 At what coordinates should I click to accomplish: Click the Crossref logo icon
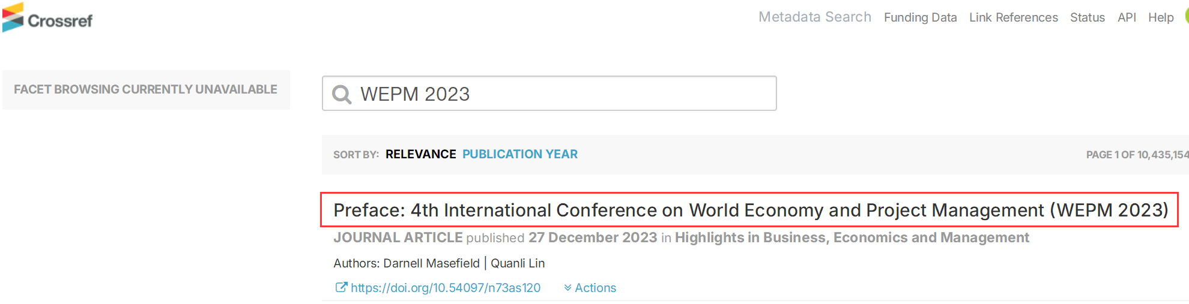pyautogui.click(x=13, y=17)
